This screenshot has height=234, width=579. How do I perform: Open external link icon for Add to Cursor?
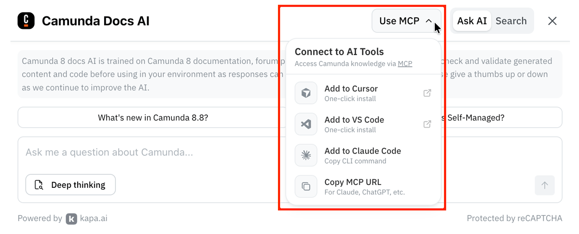click(427, 93)
